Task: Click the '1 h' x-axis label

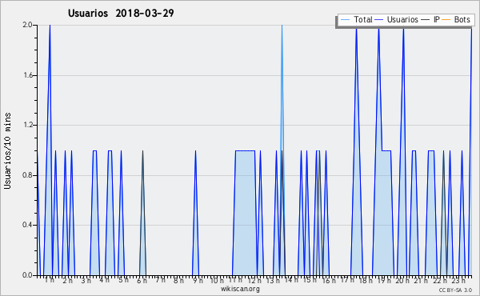Action: pos(50,280)
